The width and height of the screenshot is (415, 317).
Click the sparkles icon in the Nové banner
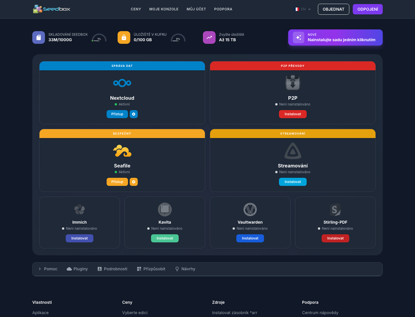pyautogui.click(x=299, y=37)
